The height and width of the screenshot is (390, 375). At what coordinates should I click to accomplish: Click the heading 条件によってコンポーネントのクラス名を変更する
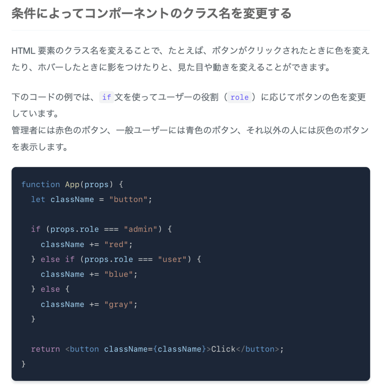click(x=151, y=13)
